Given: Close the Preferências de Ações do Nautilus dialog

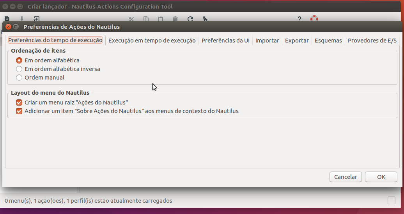Looking at the screenshot, I should [8, 27].
